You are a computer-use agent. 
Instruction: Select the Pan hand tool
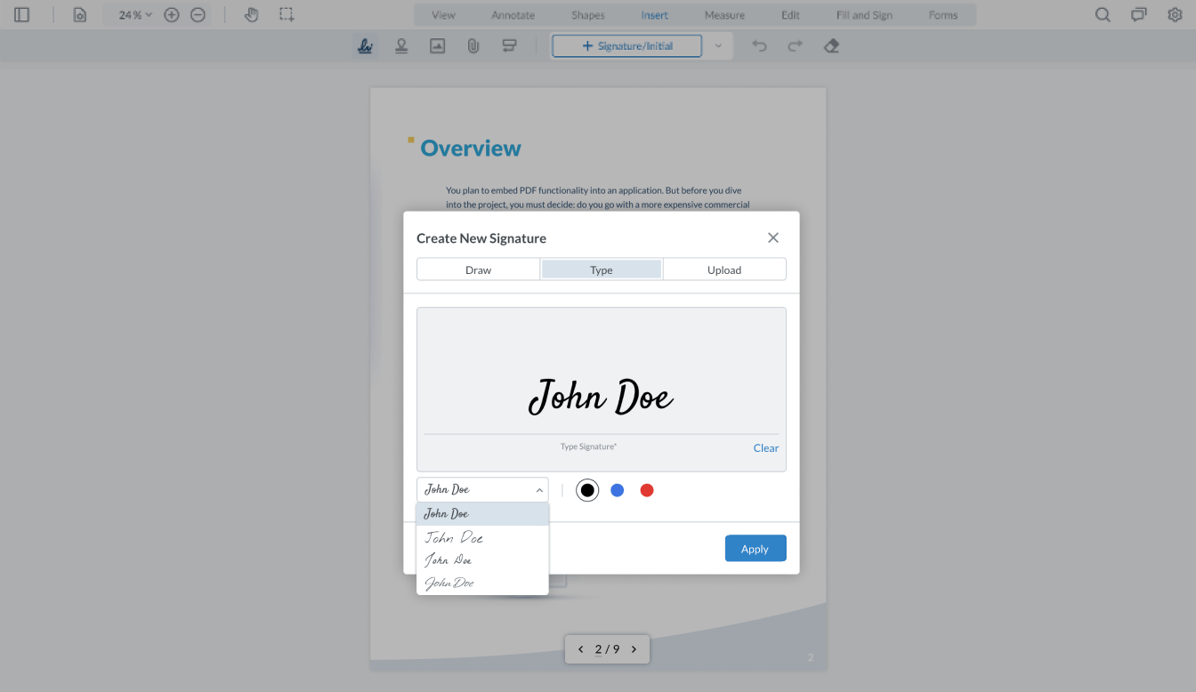(x=252, y=14)
